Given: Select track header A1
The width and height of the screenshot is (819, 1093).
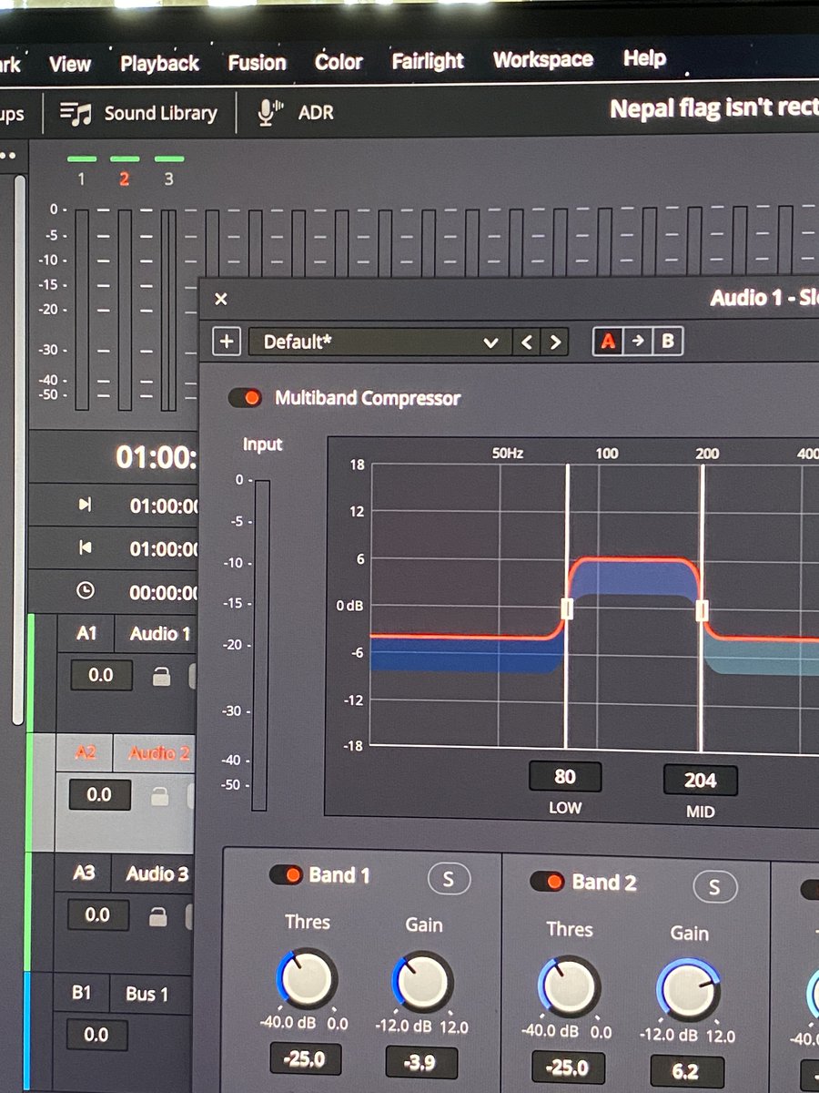Looking at the screenshot, I should pyautogui.click(x=86, y=633).
